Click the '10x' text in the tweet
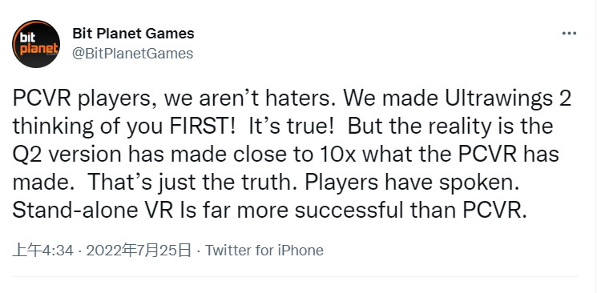Screen dimensions: 597x293 (343, 155)
